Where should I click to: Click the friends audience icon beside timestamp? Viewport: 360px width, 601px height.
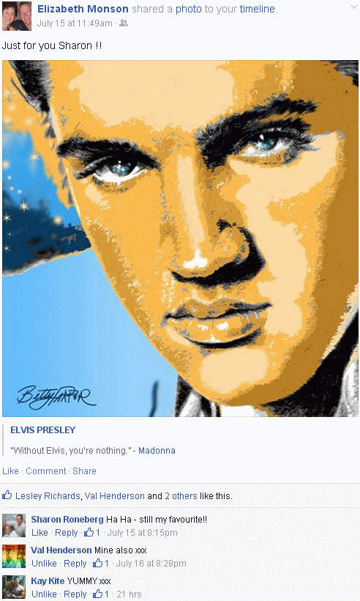[x=123, y=23]
